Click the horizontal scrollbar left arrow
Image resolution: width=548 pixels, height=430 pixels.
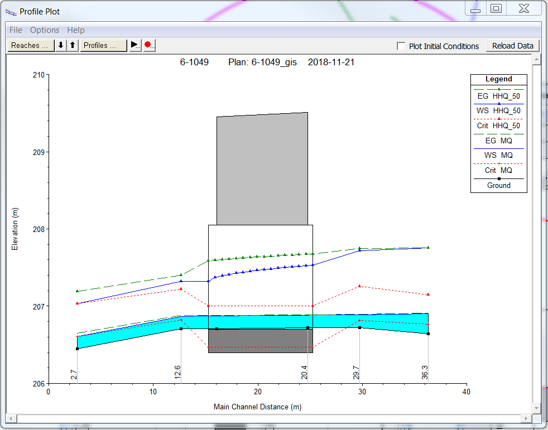click(x=12, y=418)
